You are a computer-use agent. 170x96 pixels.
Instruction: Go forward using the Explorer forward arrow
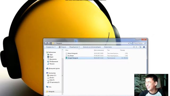coord(49,43)
